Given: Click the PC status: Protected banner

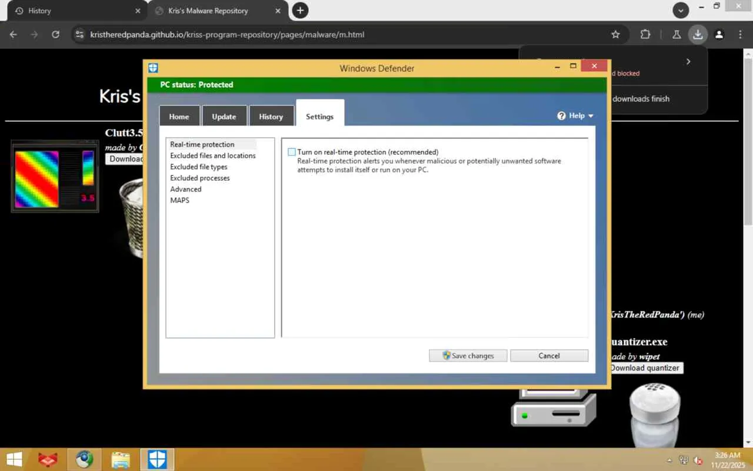Looking at the screenshot, I should (376, 85).
